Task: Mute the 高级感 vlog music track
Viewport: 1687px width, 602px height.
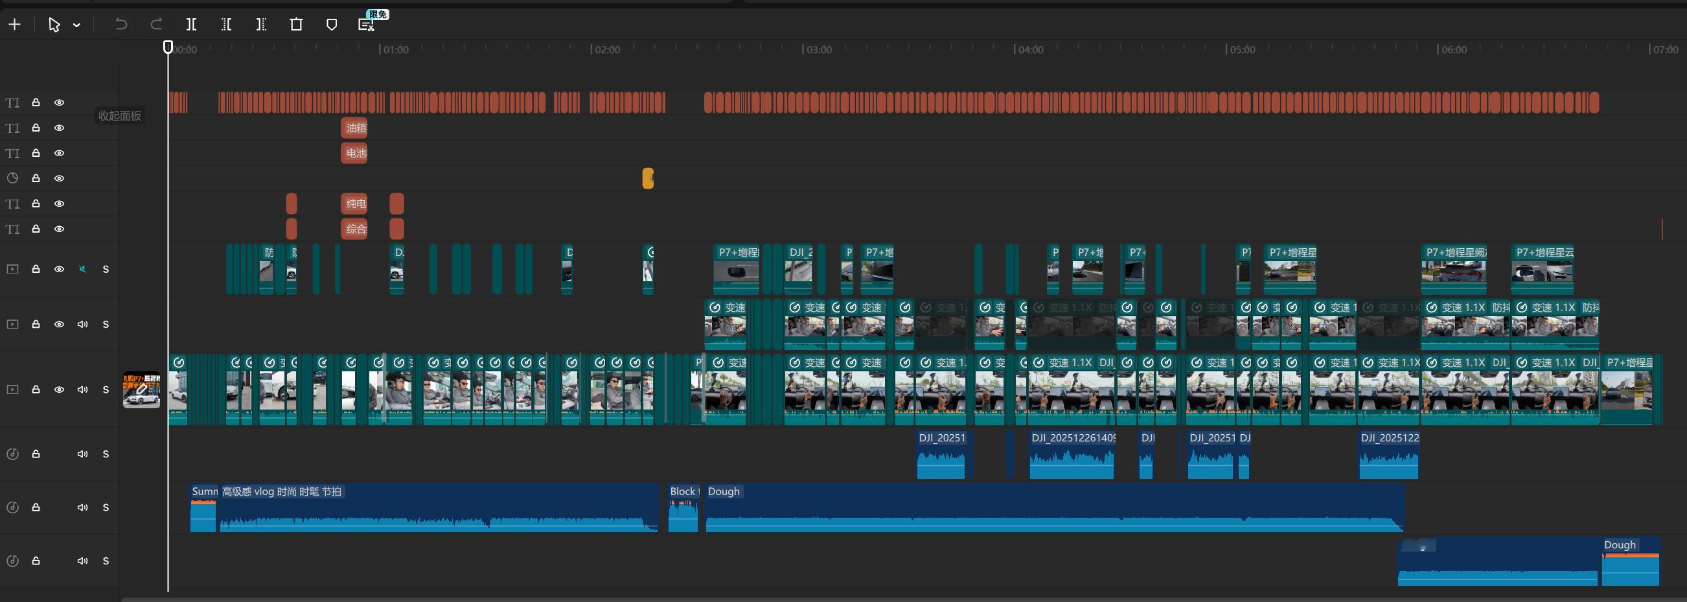Action: [82, 507]
